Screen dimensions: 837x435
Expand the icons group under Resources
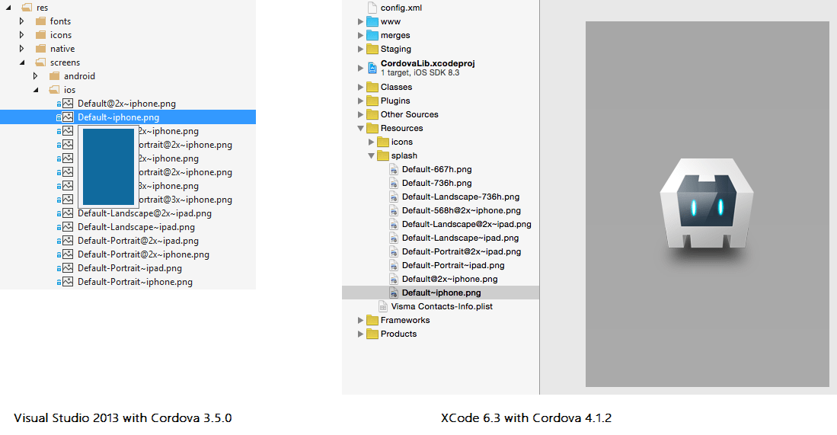[x=371, y=142]
